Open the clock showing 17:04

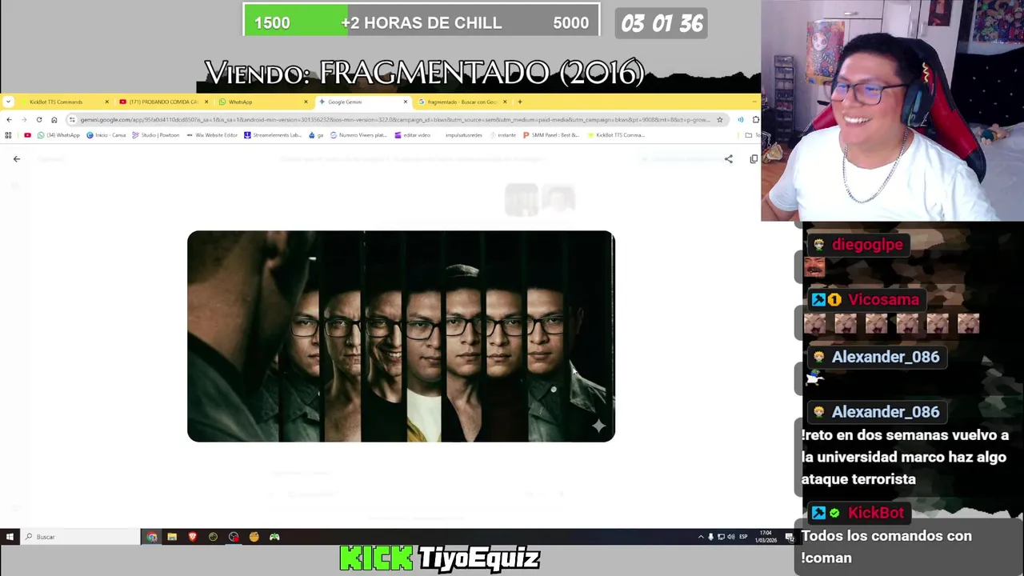coord(766,537)
